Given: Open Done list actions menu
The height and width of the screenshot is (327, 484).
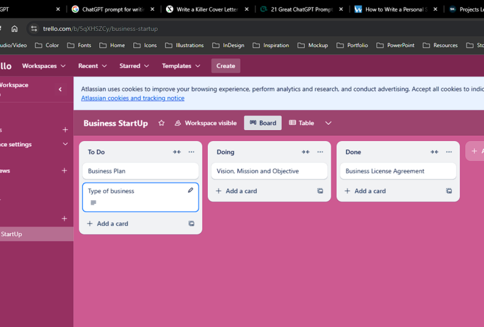Looking at the screenshot, I should 449,152.
